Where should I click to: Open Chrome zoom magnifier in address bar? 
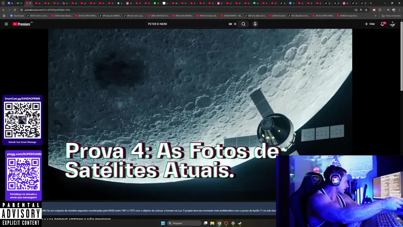pos(361,10)
